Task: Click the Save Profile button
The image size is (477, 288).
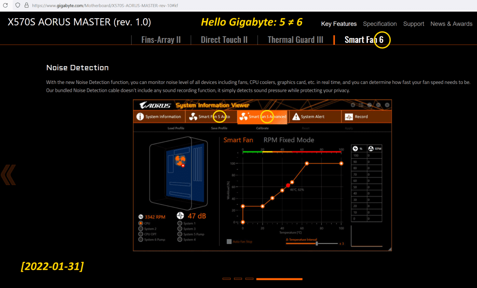Action: pyautogui.click(x=219, y=128)
